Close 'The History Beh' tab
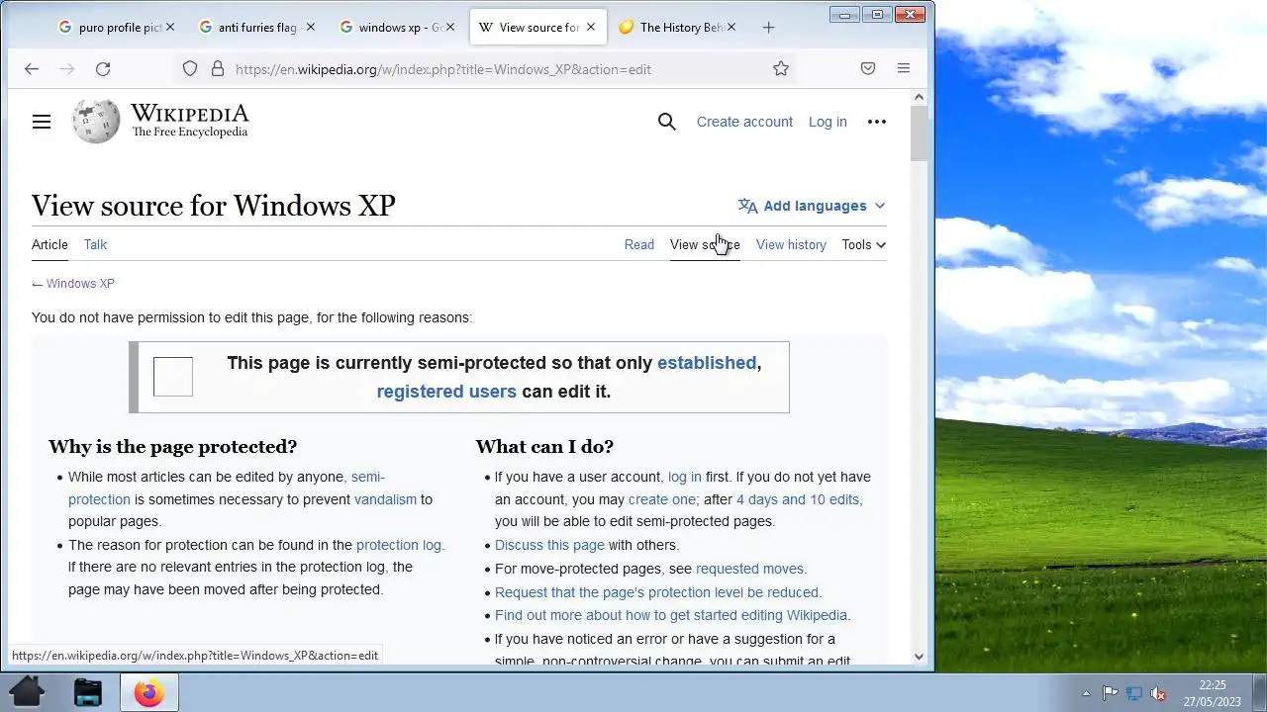This screenshot has height=712, width=1267. pos(732,28)
